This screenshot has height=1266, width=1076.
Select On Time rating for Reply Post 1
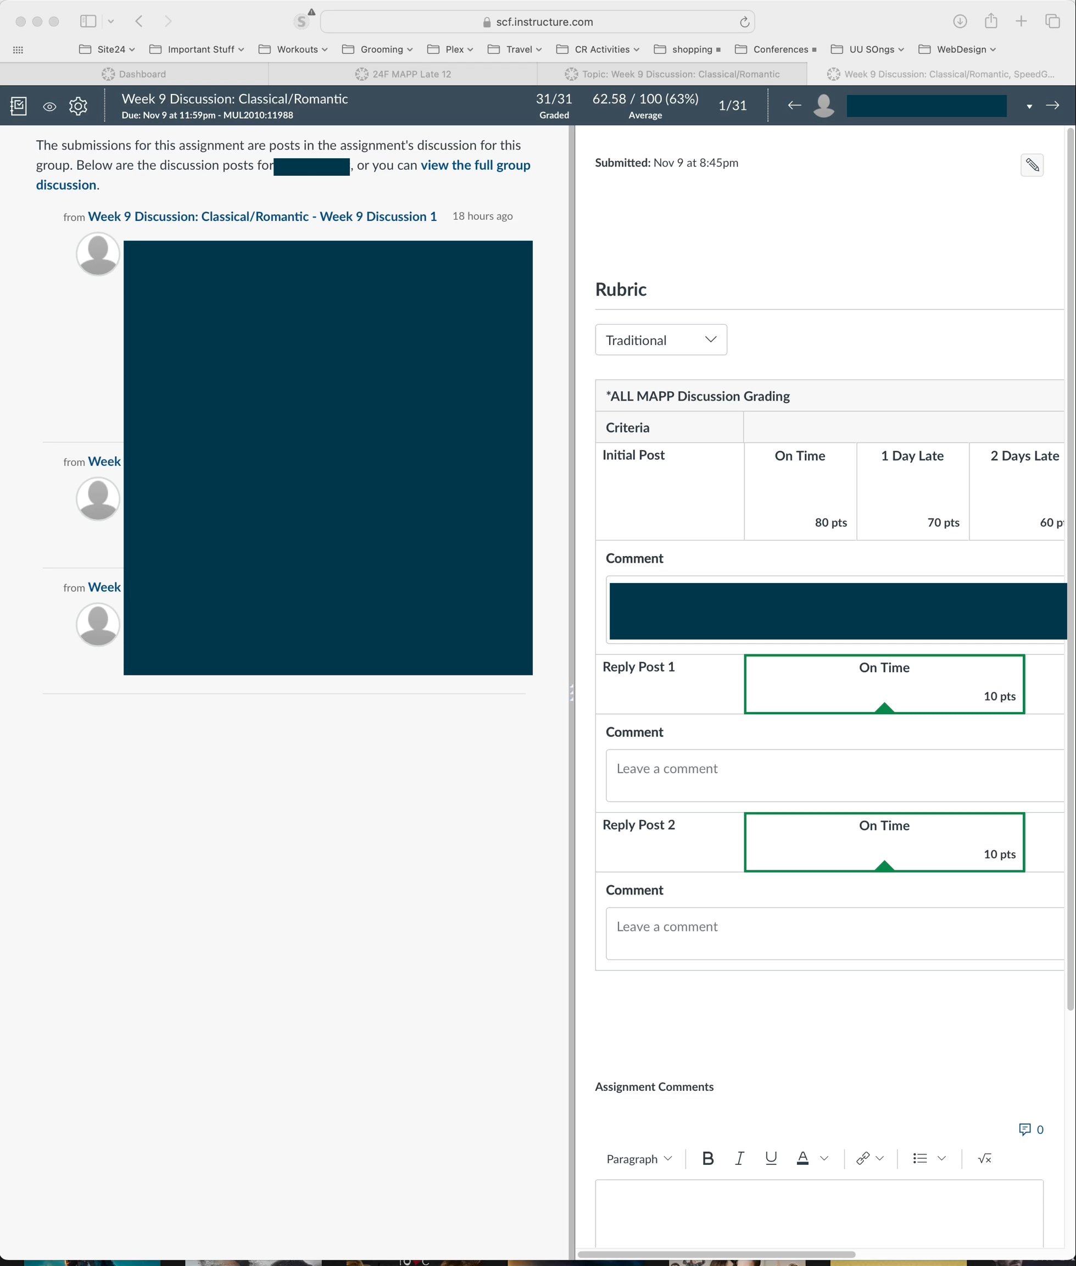884,684
